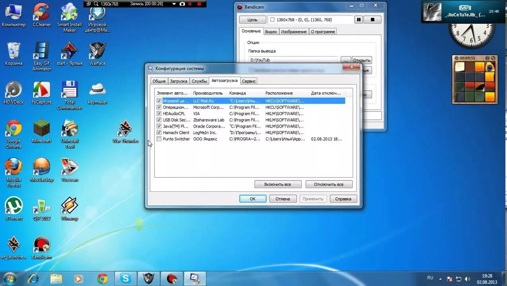
Task: Click Bandicam's Цель button
Action: point(252,19)
